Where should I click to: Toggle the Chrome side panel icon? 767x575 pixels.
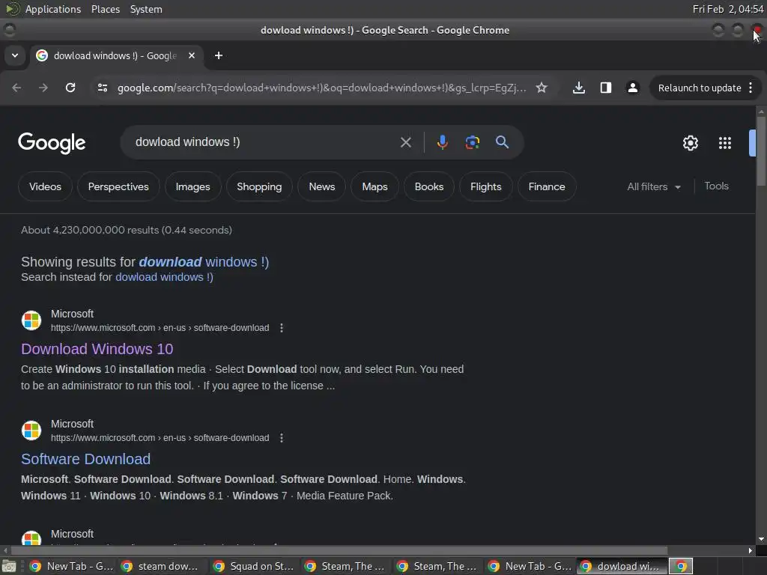[605, 88]
